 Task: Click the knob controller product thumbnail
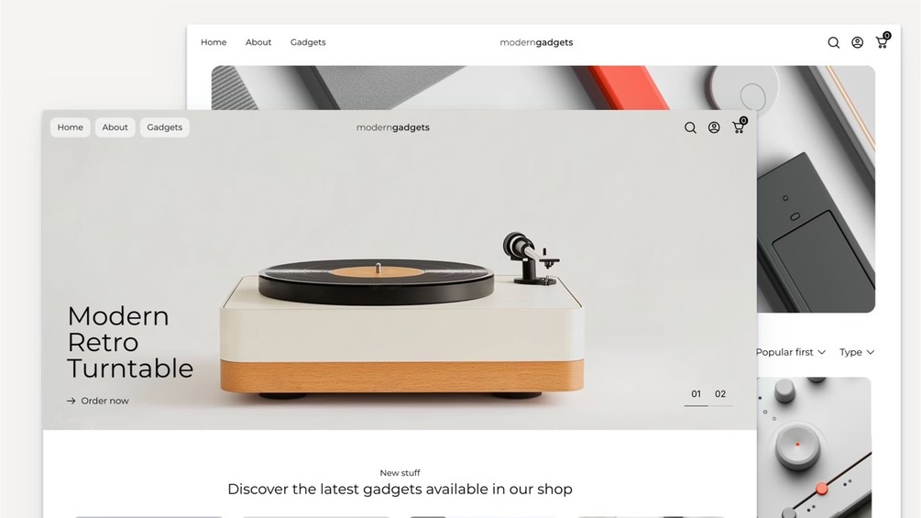(x=814, y=447)
